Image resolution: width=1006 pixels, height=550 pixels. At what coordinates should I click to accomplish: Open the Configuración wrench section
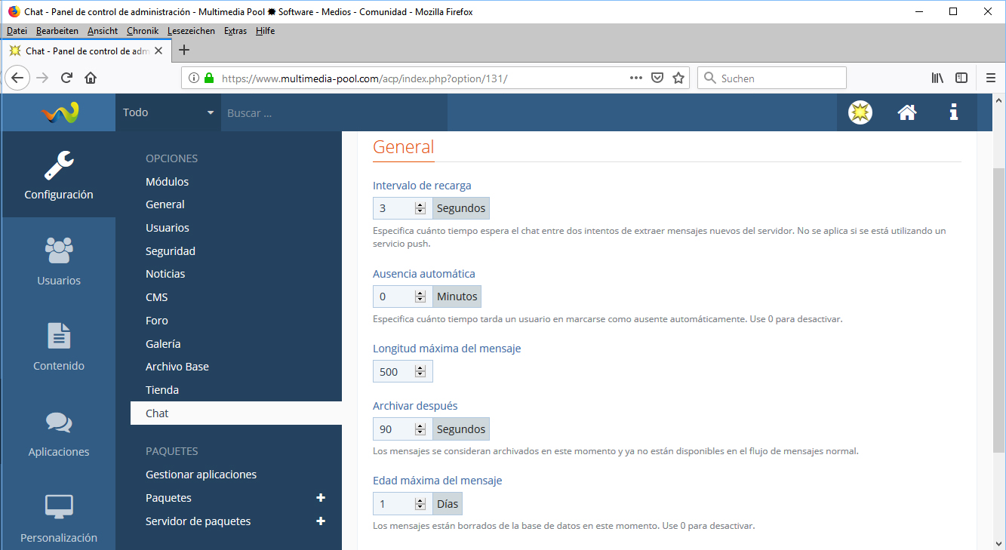click(x=59, y=175)
